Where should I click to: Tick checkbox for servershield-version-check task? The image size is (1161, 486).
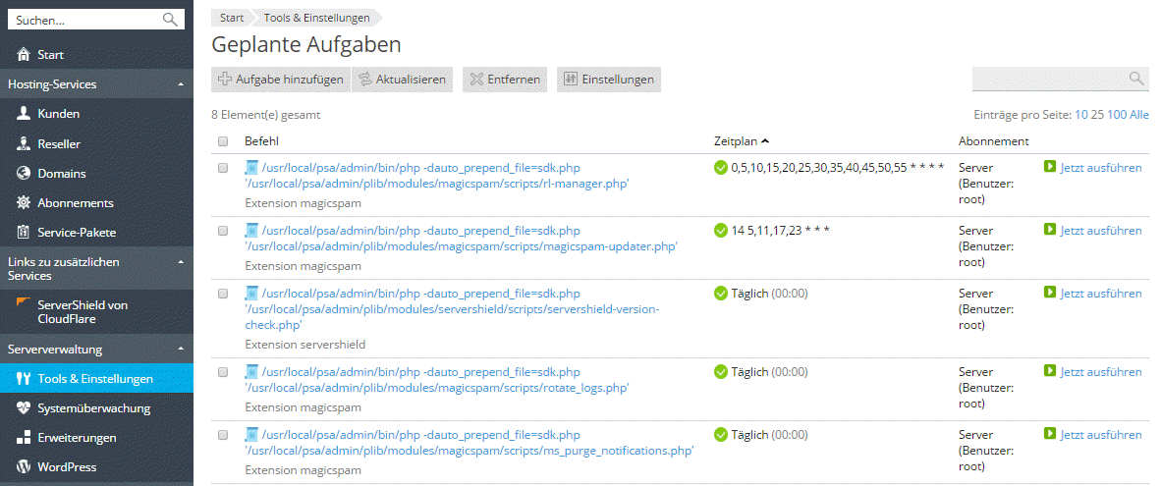223,294
